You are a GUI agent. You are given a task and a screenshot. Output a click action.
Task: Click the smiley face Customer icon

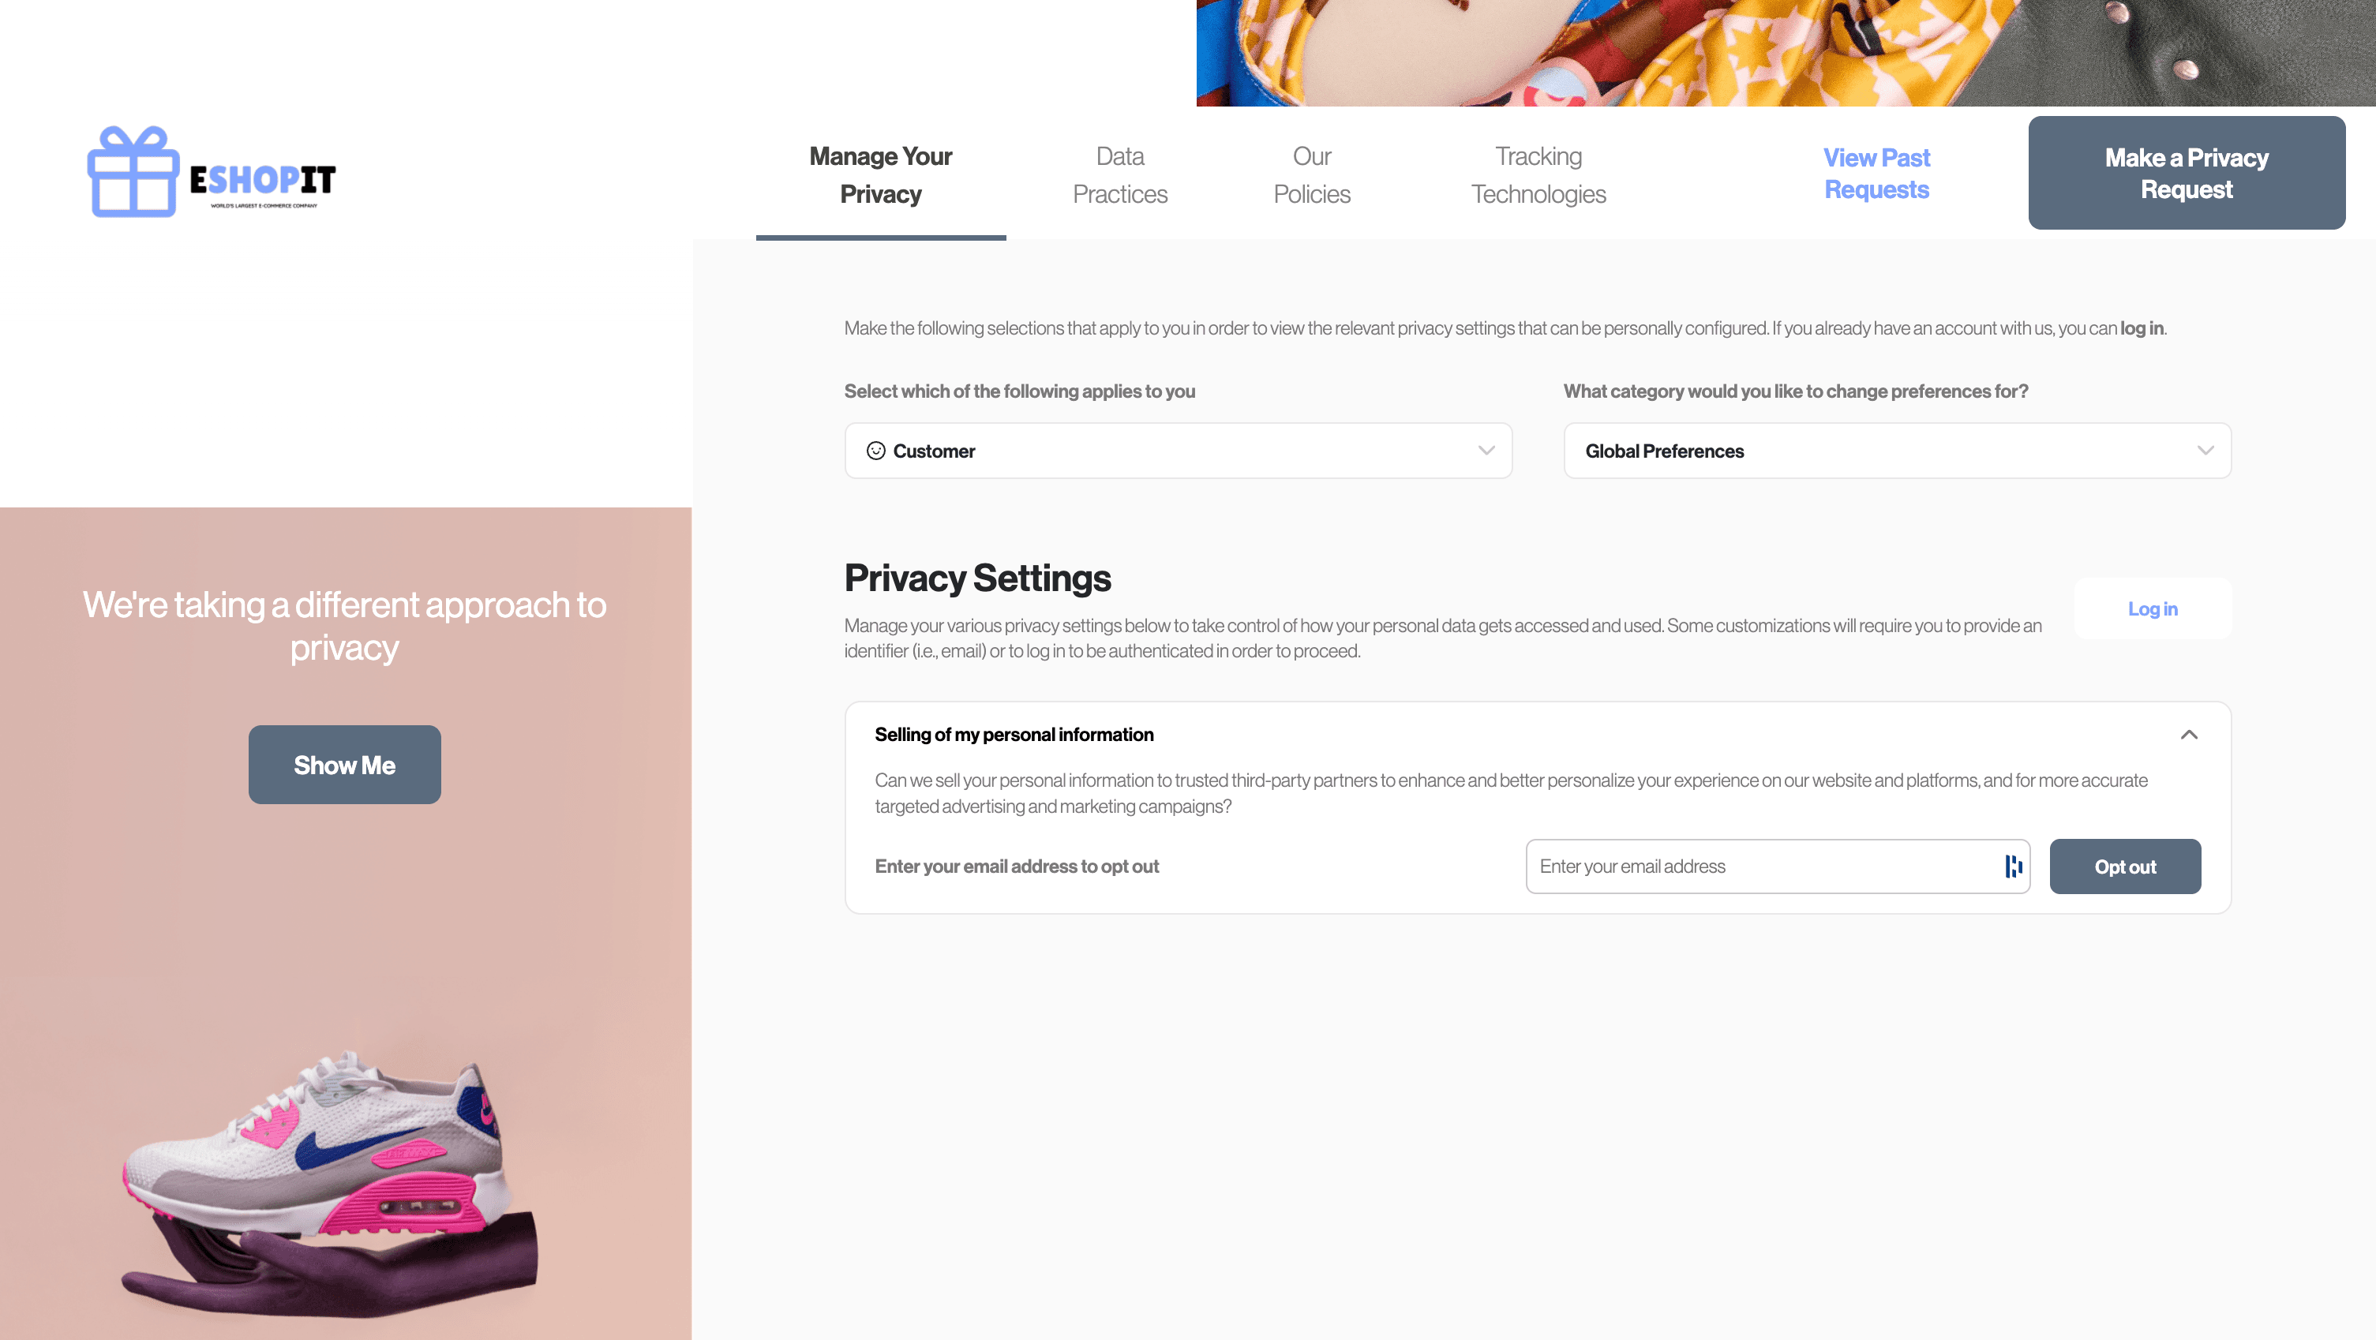coord(876,451)
